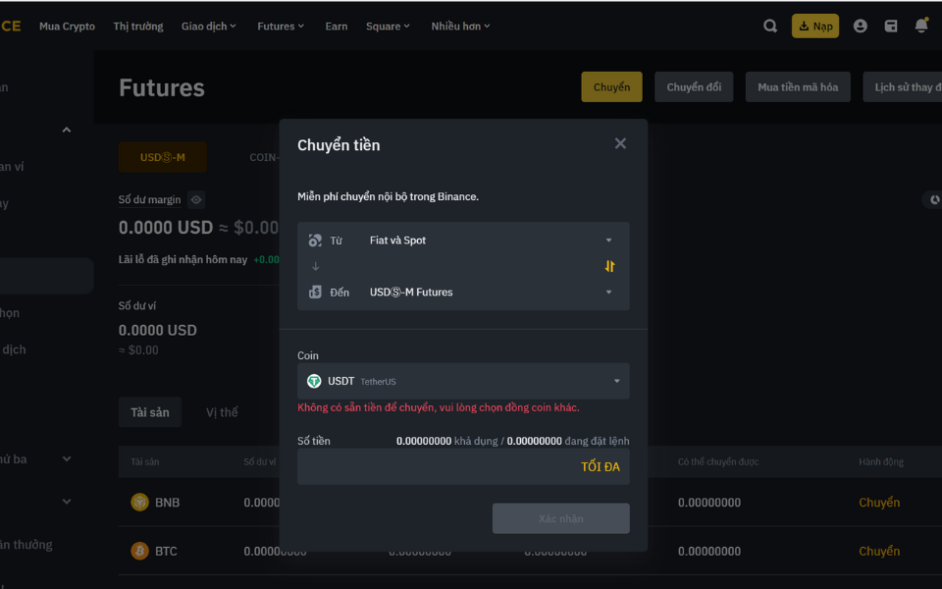Click Chuyển link in BTC row
The image size is (942, 589).
click(879, 551)
